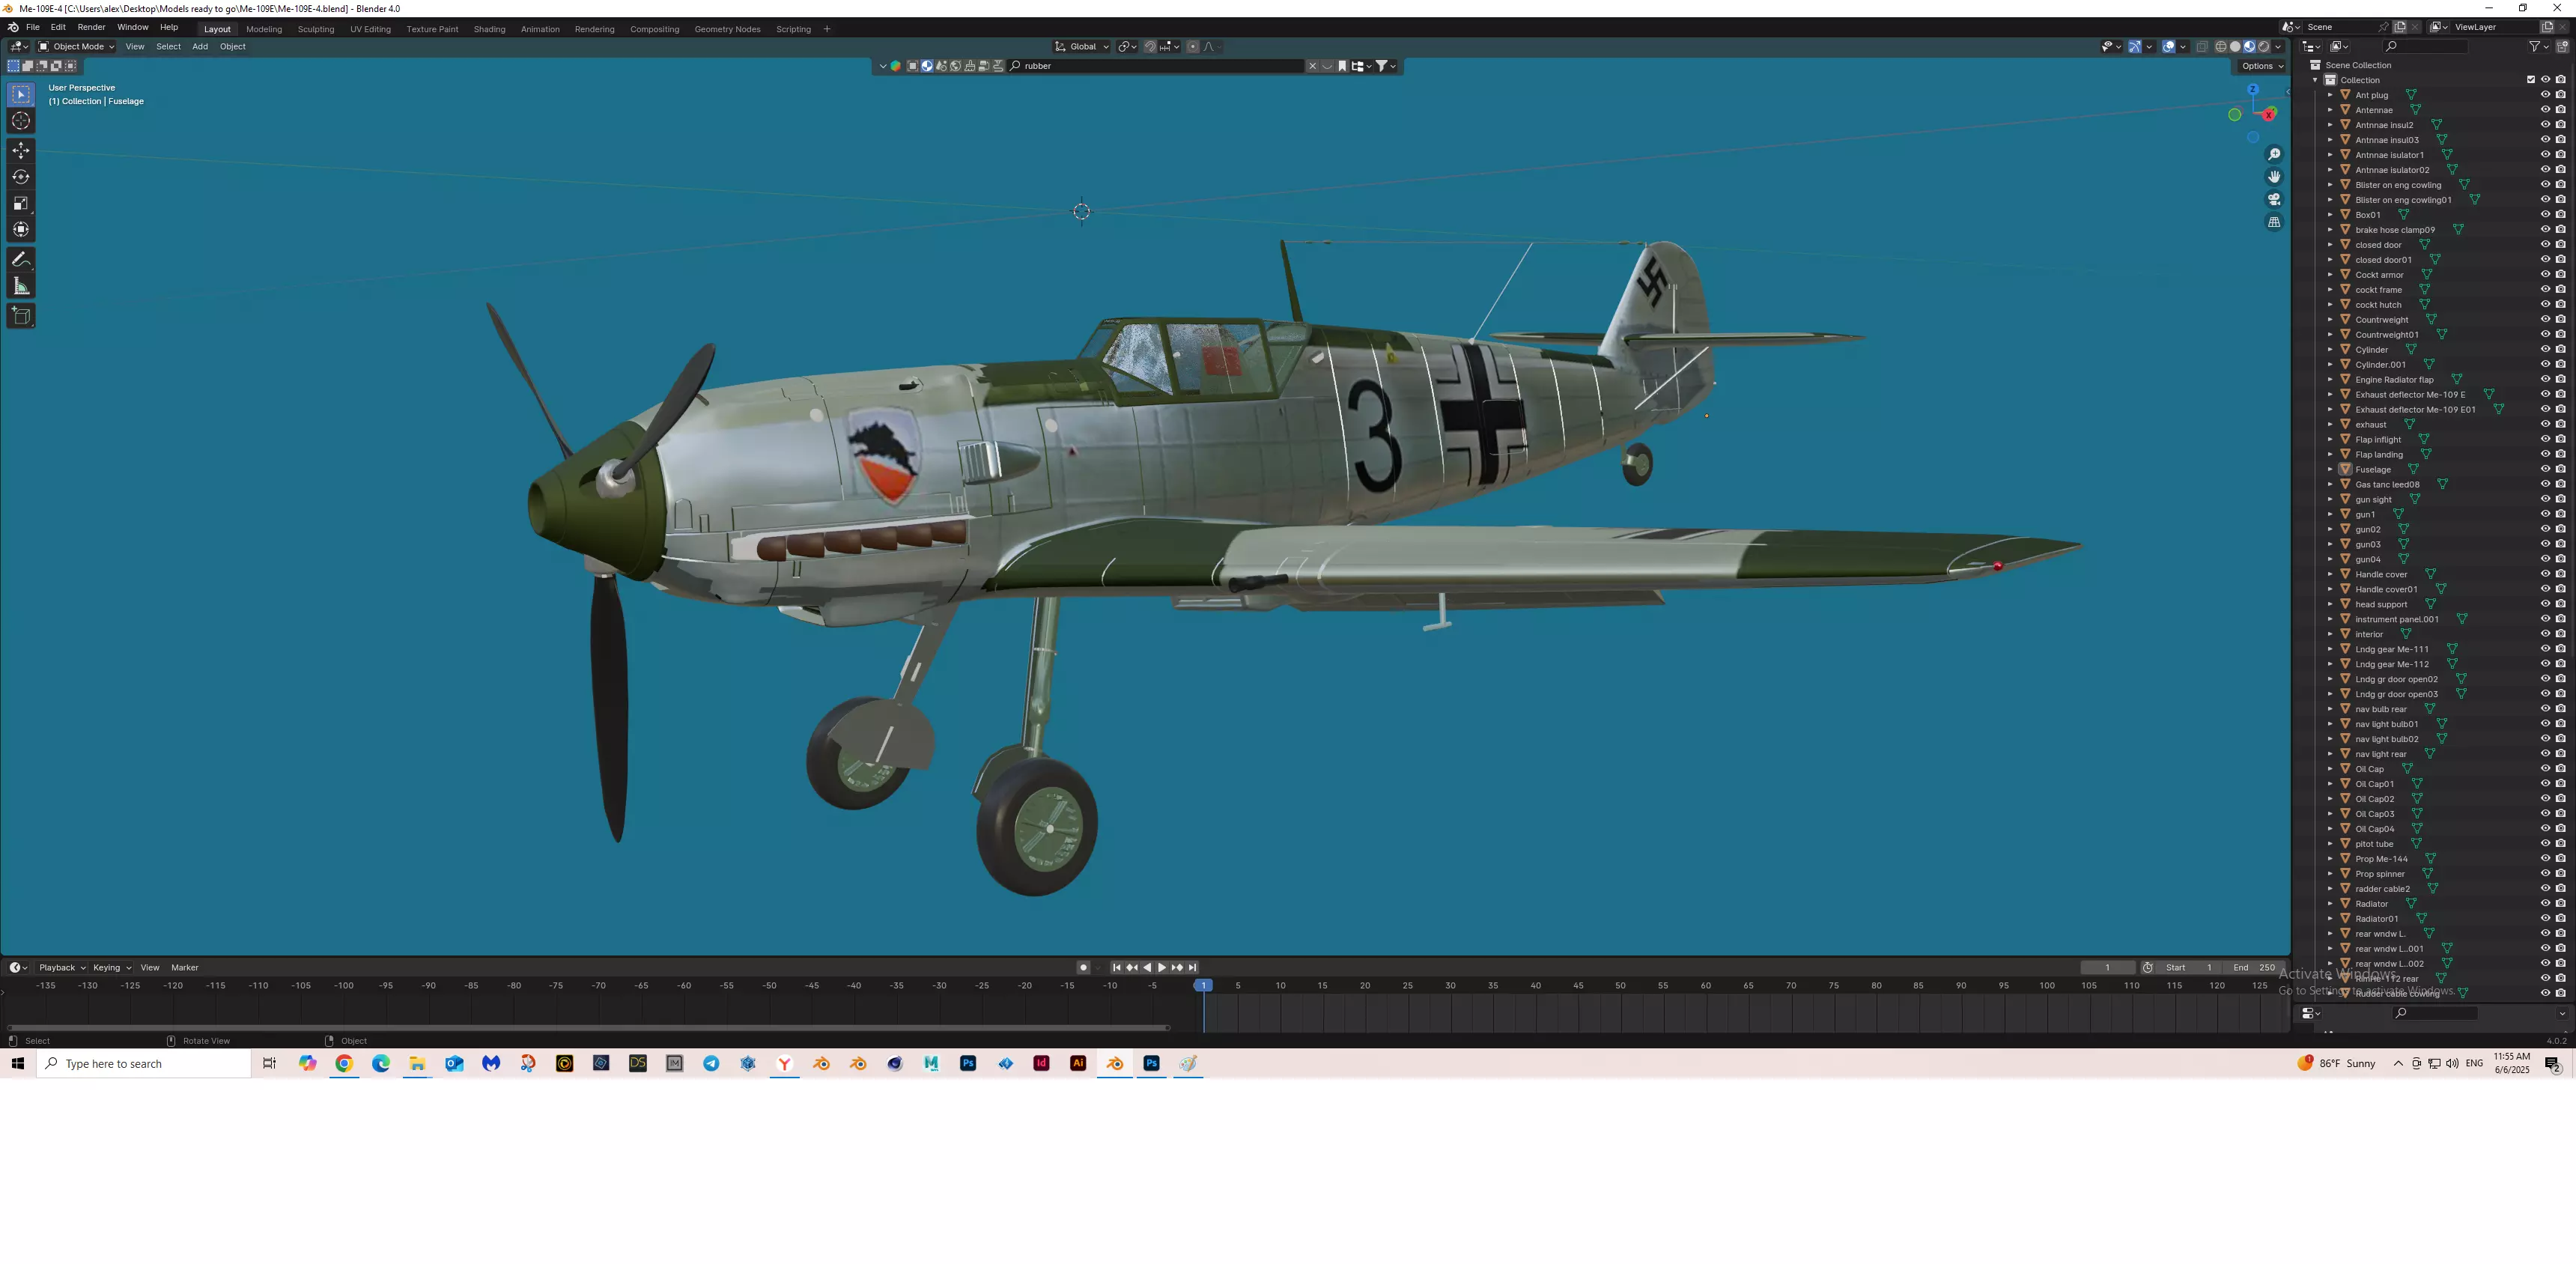Enable wireframe viewport shading
Image resolution: width=2576 pixels, height=1264 pixels.
[x=2221, y=47]
